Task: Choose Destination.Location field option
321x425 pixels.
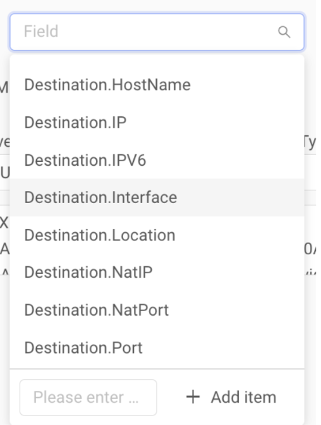Action: coord(157,235)
